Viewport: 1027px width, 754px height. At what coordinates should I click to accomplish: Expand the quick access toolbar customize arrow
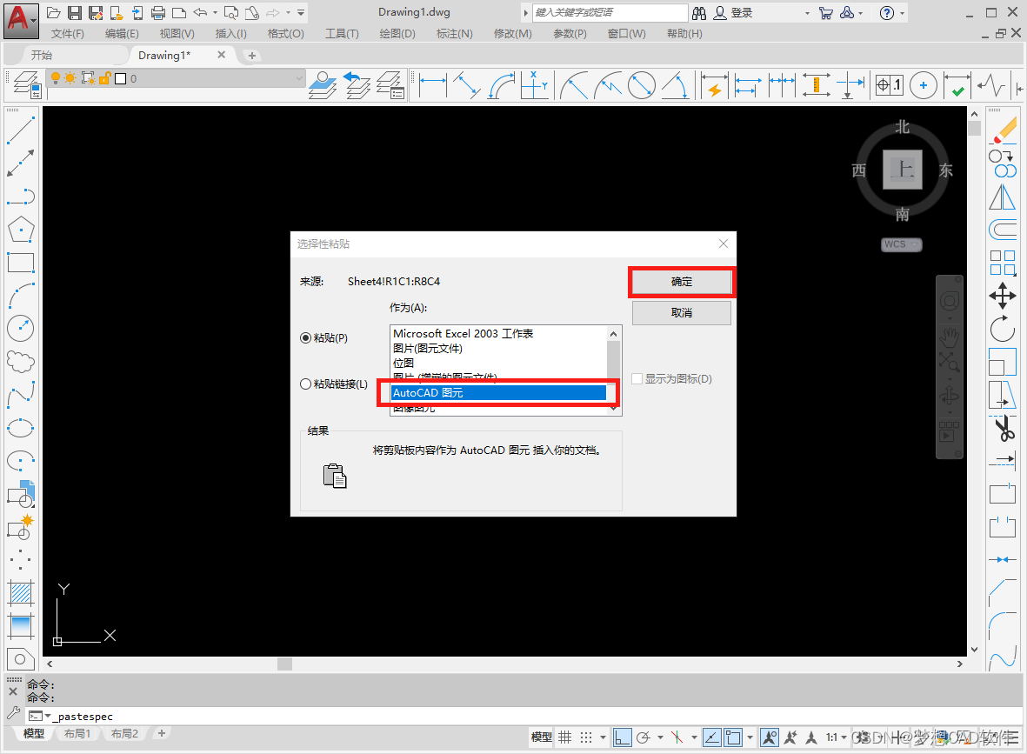point(301,12)
